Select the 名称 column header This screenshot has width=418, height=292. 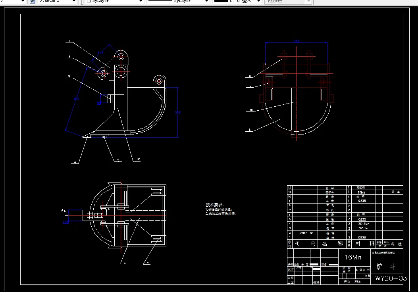coord(332,244)
